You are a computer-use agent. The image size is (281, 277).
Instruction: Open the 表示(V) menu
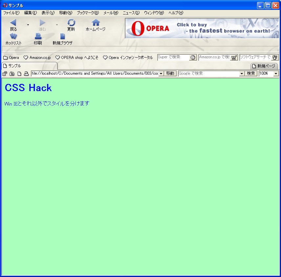coord(48,13)
